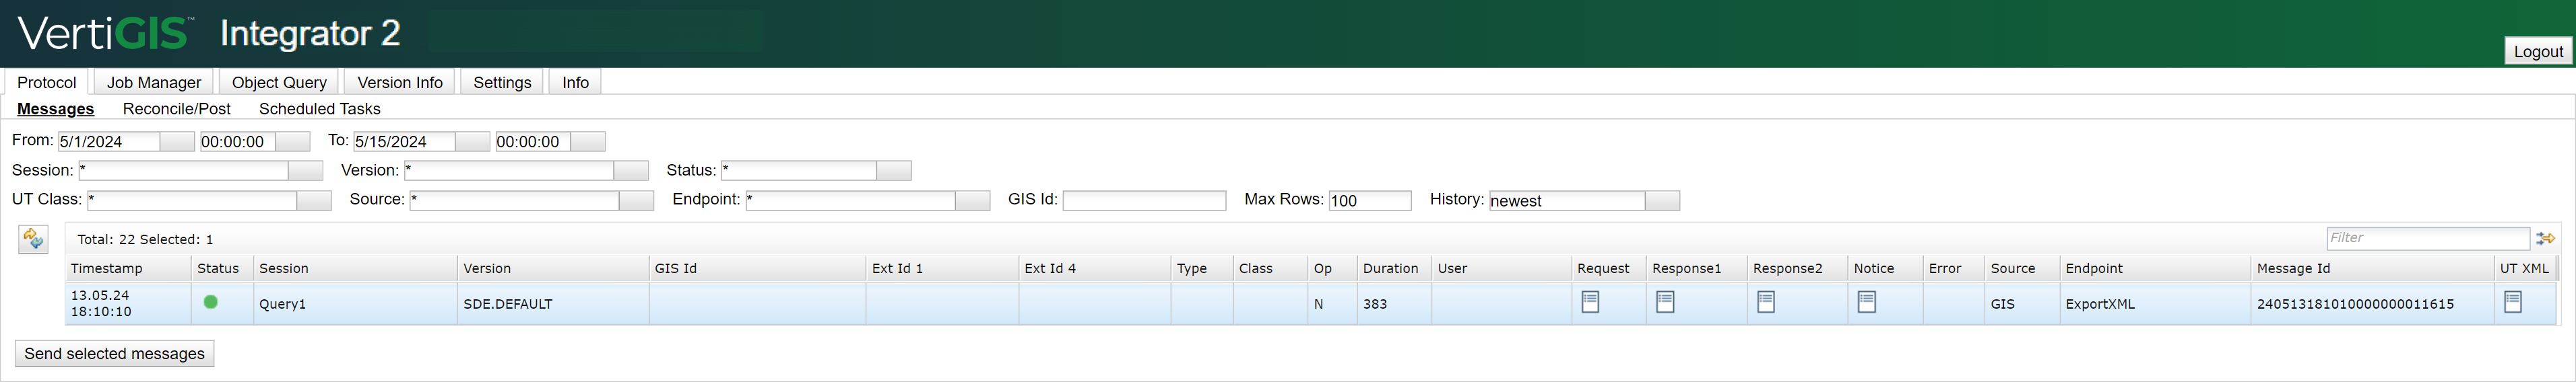Switch to the Version Info tab
Image resolution: width=2576 pixels, height=382 pixels.
(400, 82)
